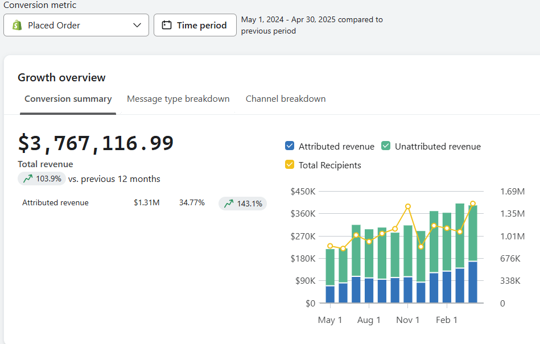
Task: Click the Shopify bag icon in metric selector
Action: tap(17, 25)
